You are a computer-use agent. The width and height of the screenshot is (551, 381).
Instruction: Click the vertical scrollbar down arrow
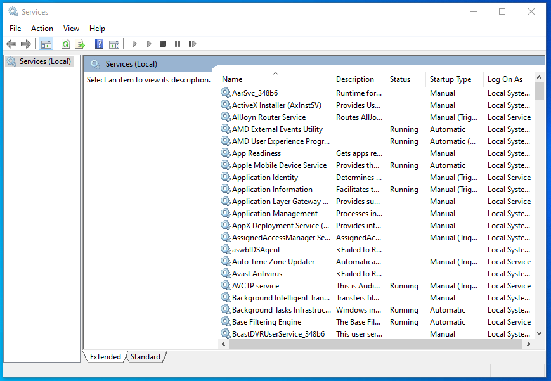coord(539,333)
